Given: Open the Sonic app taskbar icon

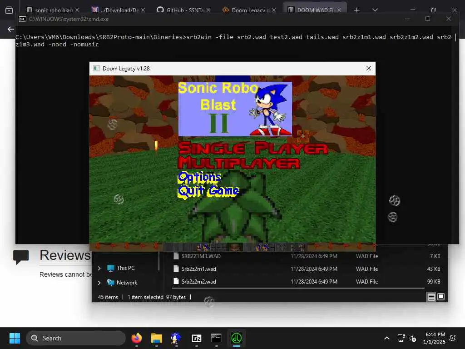Looking at the screenshot, I should click(176, 338).
